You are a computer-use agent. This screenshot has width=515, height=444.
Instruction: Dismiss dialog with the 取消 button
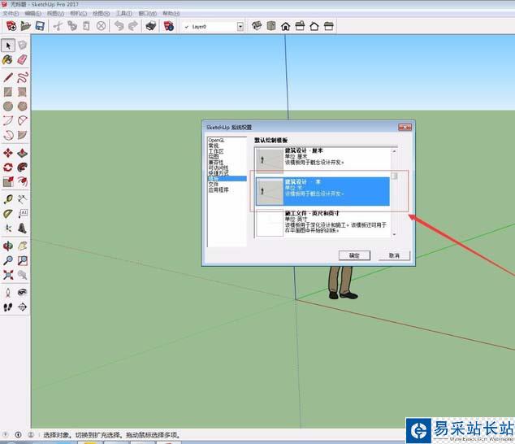click(x=394, y=255)
